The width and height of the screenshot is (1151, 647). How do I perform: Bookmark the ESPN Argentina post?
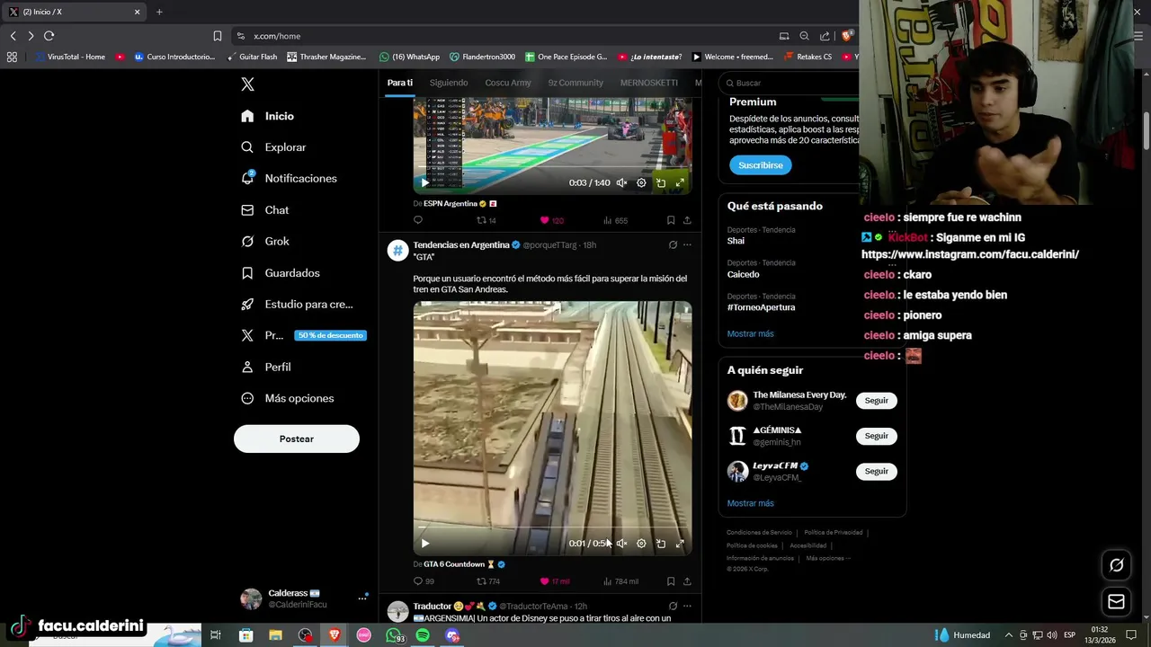point(671,220)
